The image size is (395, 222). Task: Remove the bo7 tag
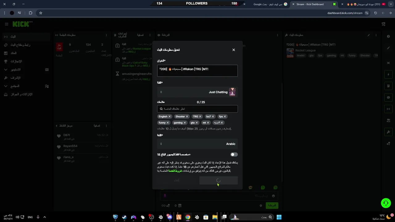pyautogui.click(x=213, y=117)
